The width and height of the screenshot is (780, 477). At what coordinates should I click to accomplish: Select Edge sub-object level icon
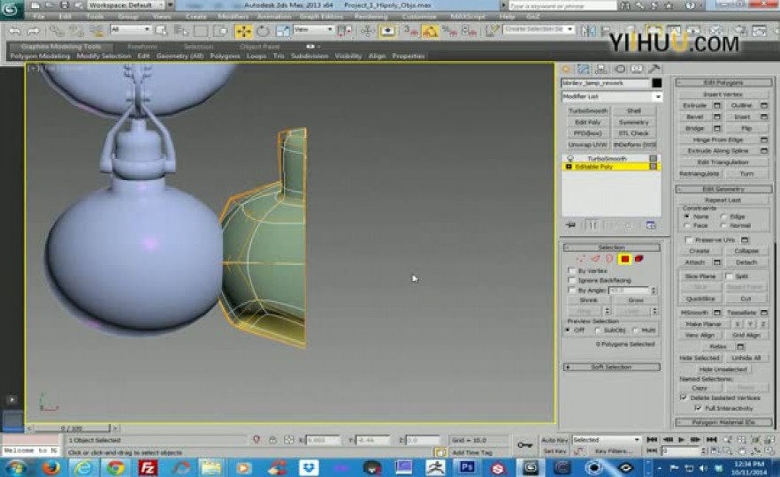[x=595, y=259]
